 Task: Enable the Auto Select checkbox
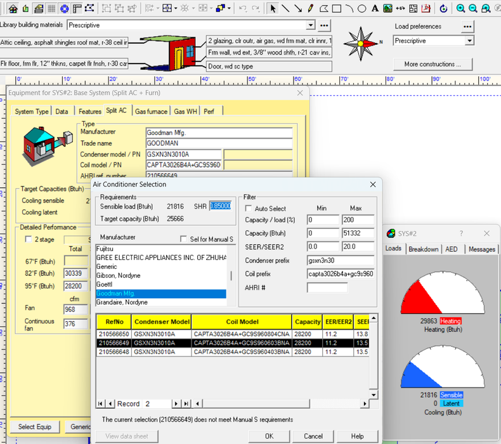248,209
